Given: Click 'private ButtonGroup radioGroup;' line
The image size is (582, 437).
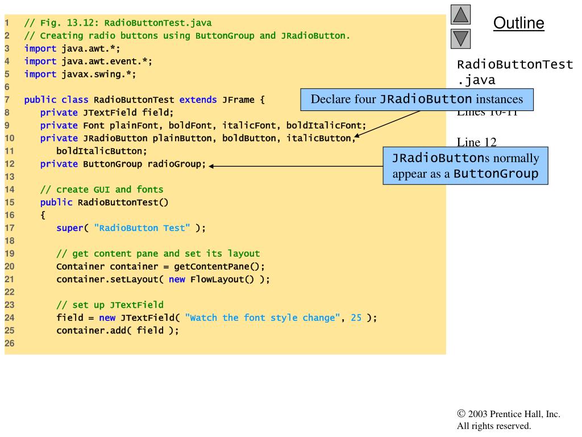Looking at the screenshot, I should click(x=123, y=164).
